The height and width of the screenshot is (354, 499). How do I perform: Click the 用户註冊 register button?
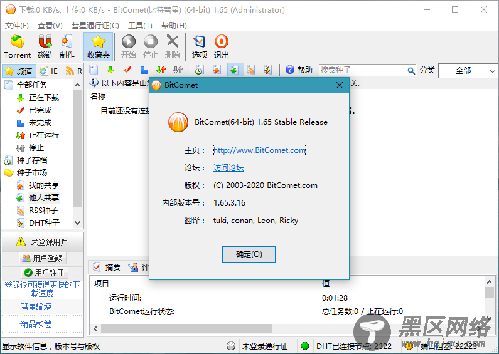click(45, 273)
